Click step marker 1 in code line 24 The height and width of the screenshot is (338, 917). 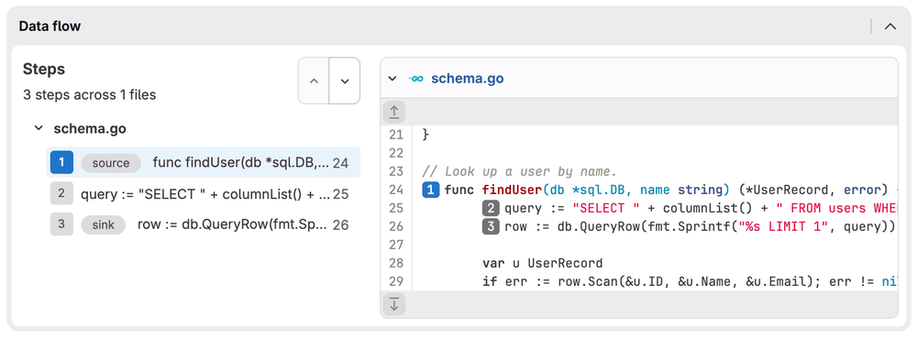430,190
